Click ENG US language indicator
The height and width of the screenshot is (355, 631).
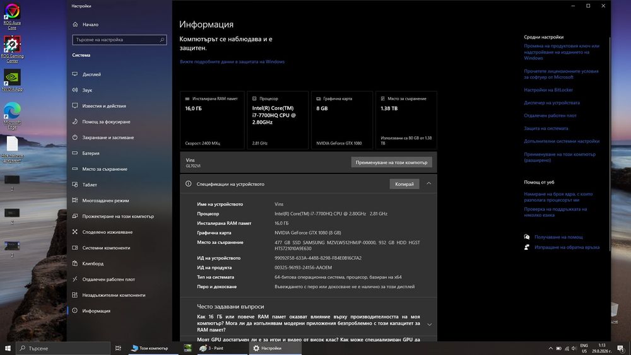pyautogui.click(x=584, y=348)
